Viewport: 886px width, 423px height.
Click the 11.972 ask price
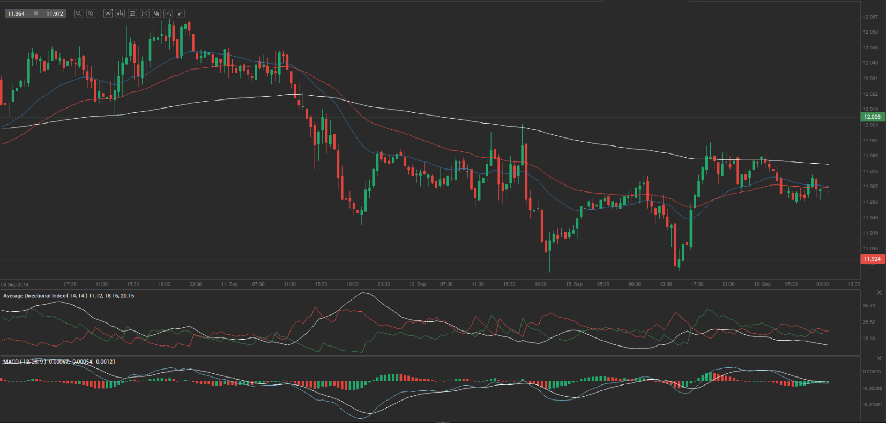(55, 13)
